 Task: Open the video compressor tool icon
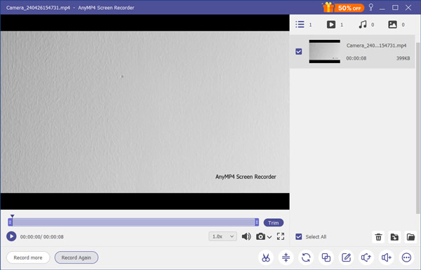286,257
